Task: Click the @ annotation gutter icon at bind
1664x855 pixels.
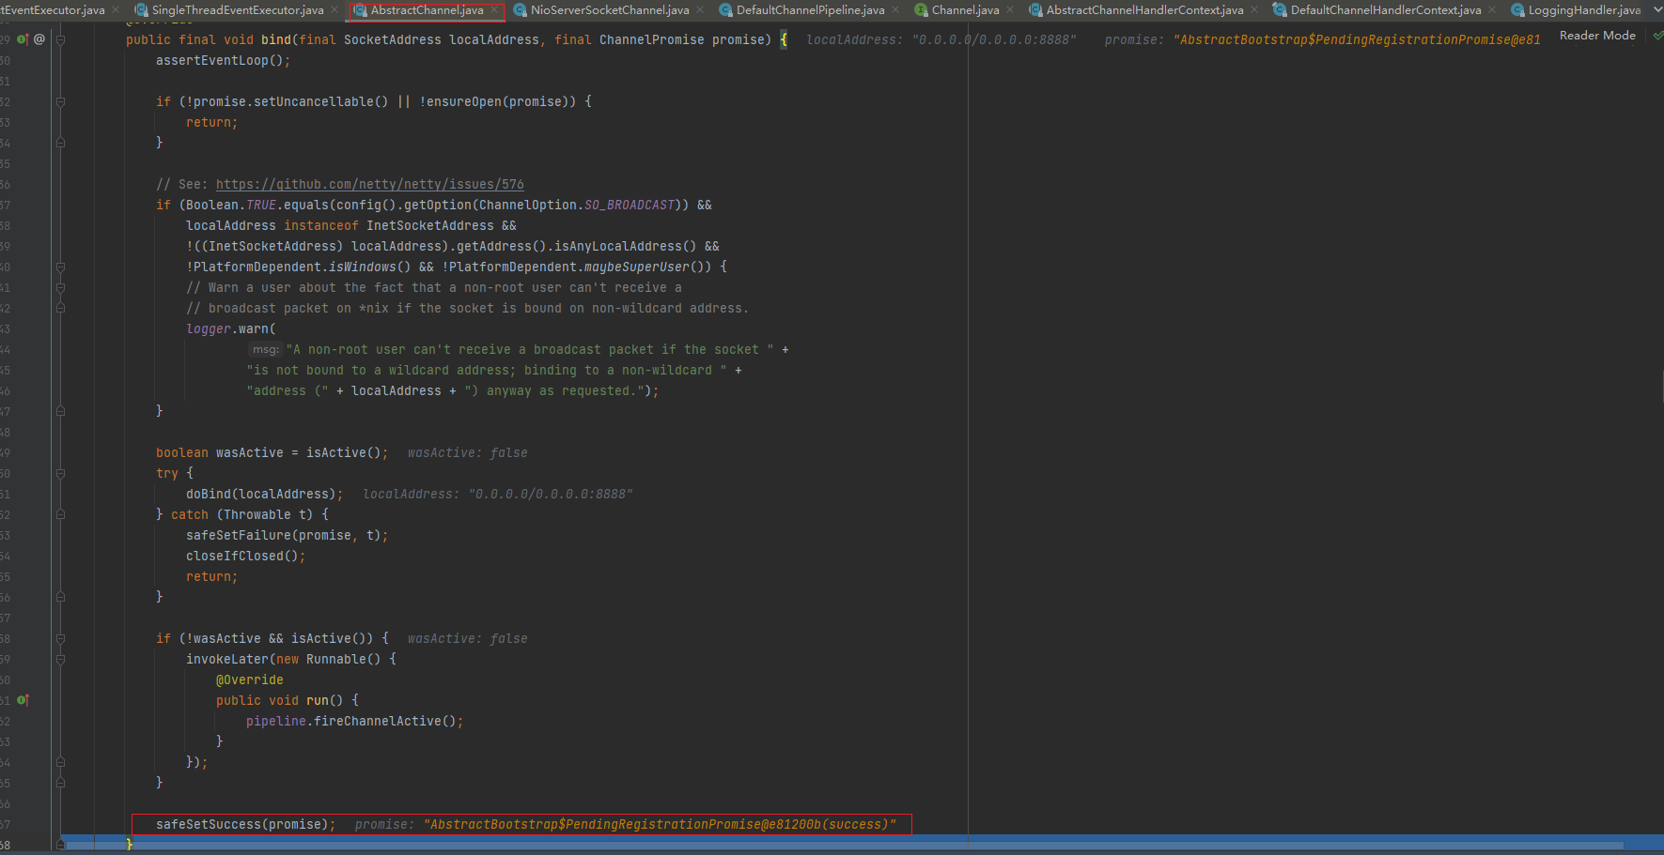Action: [x=39, y=39]
